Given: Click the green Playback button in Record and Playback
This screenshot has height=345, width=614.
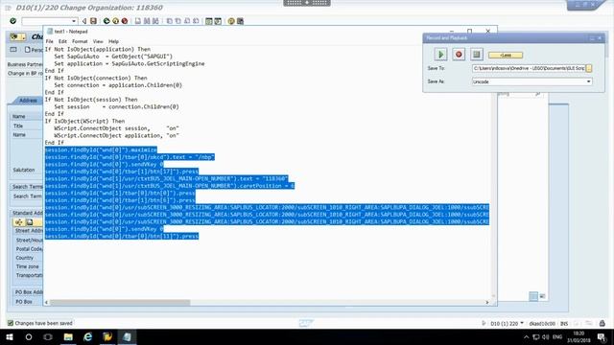Looking at the screenshot, I should (x=440, y=55).
